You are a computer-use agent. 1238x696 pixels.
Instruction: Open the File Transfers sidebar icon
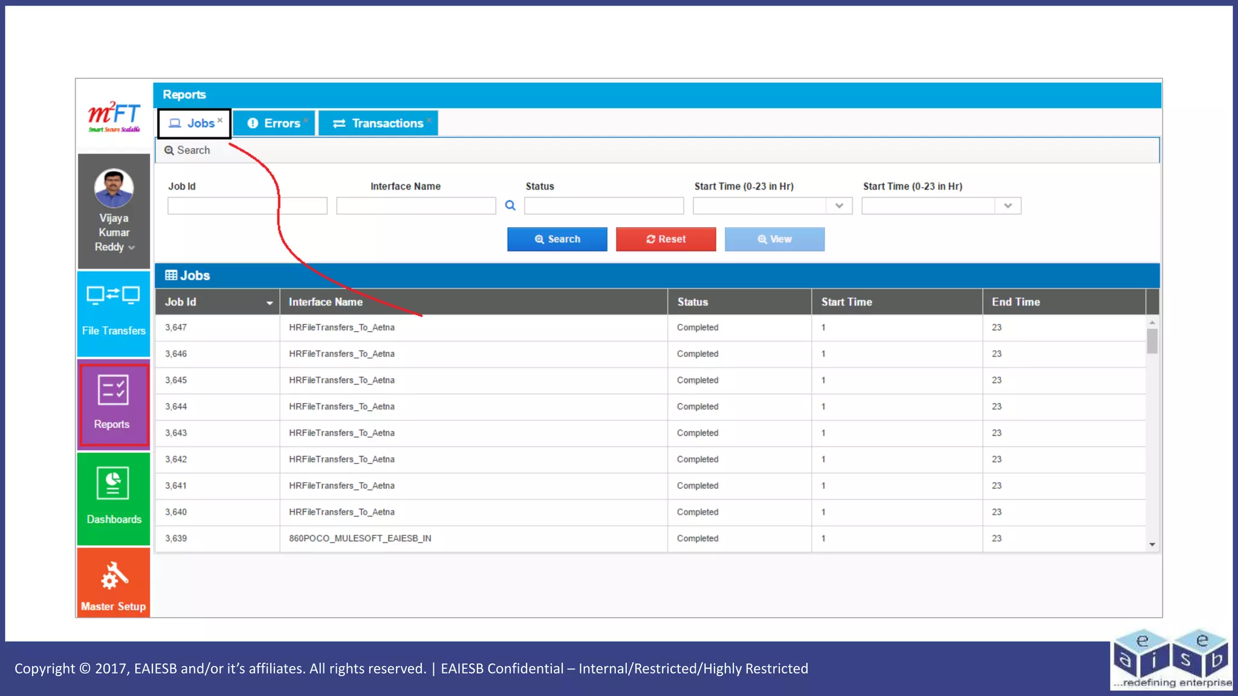(113, 295)
